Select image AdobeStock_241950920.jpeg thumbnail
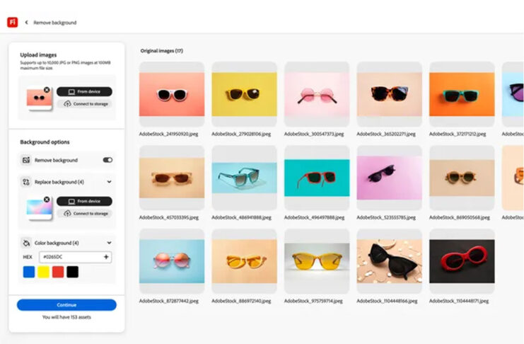 [172, 94]
